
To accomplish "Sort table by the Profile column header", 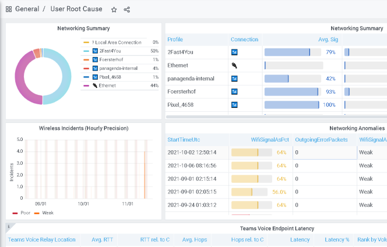I will [x=175, y=40].
